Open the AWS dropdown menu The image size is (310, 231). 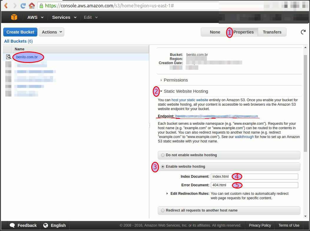click(x=35, y=17)
